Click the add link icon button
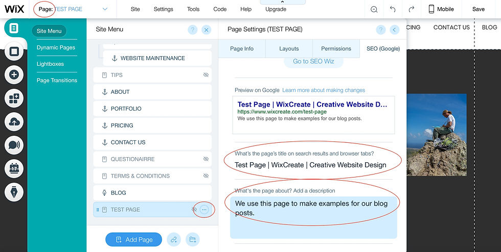Image resolution: width=501 pixels, height=252 pixels. point(174,240)
